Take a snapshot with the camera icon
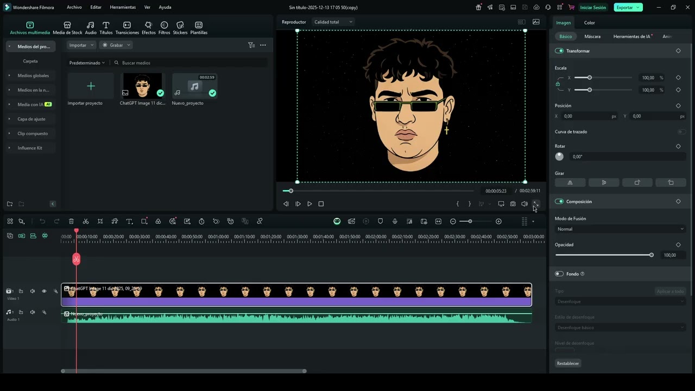The height and width of the screenshot is (391, 695). pyautogui.click(x=513, y=204)
